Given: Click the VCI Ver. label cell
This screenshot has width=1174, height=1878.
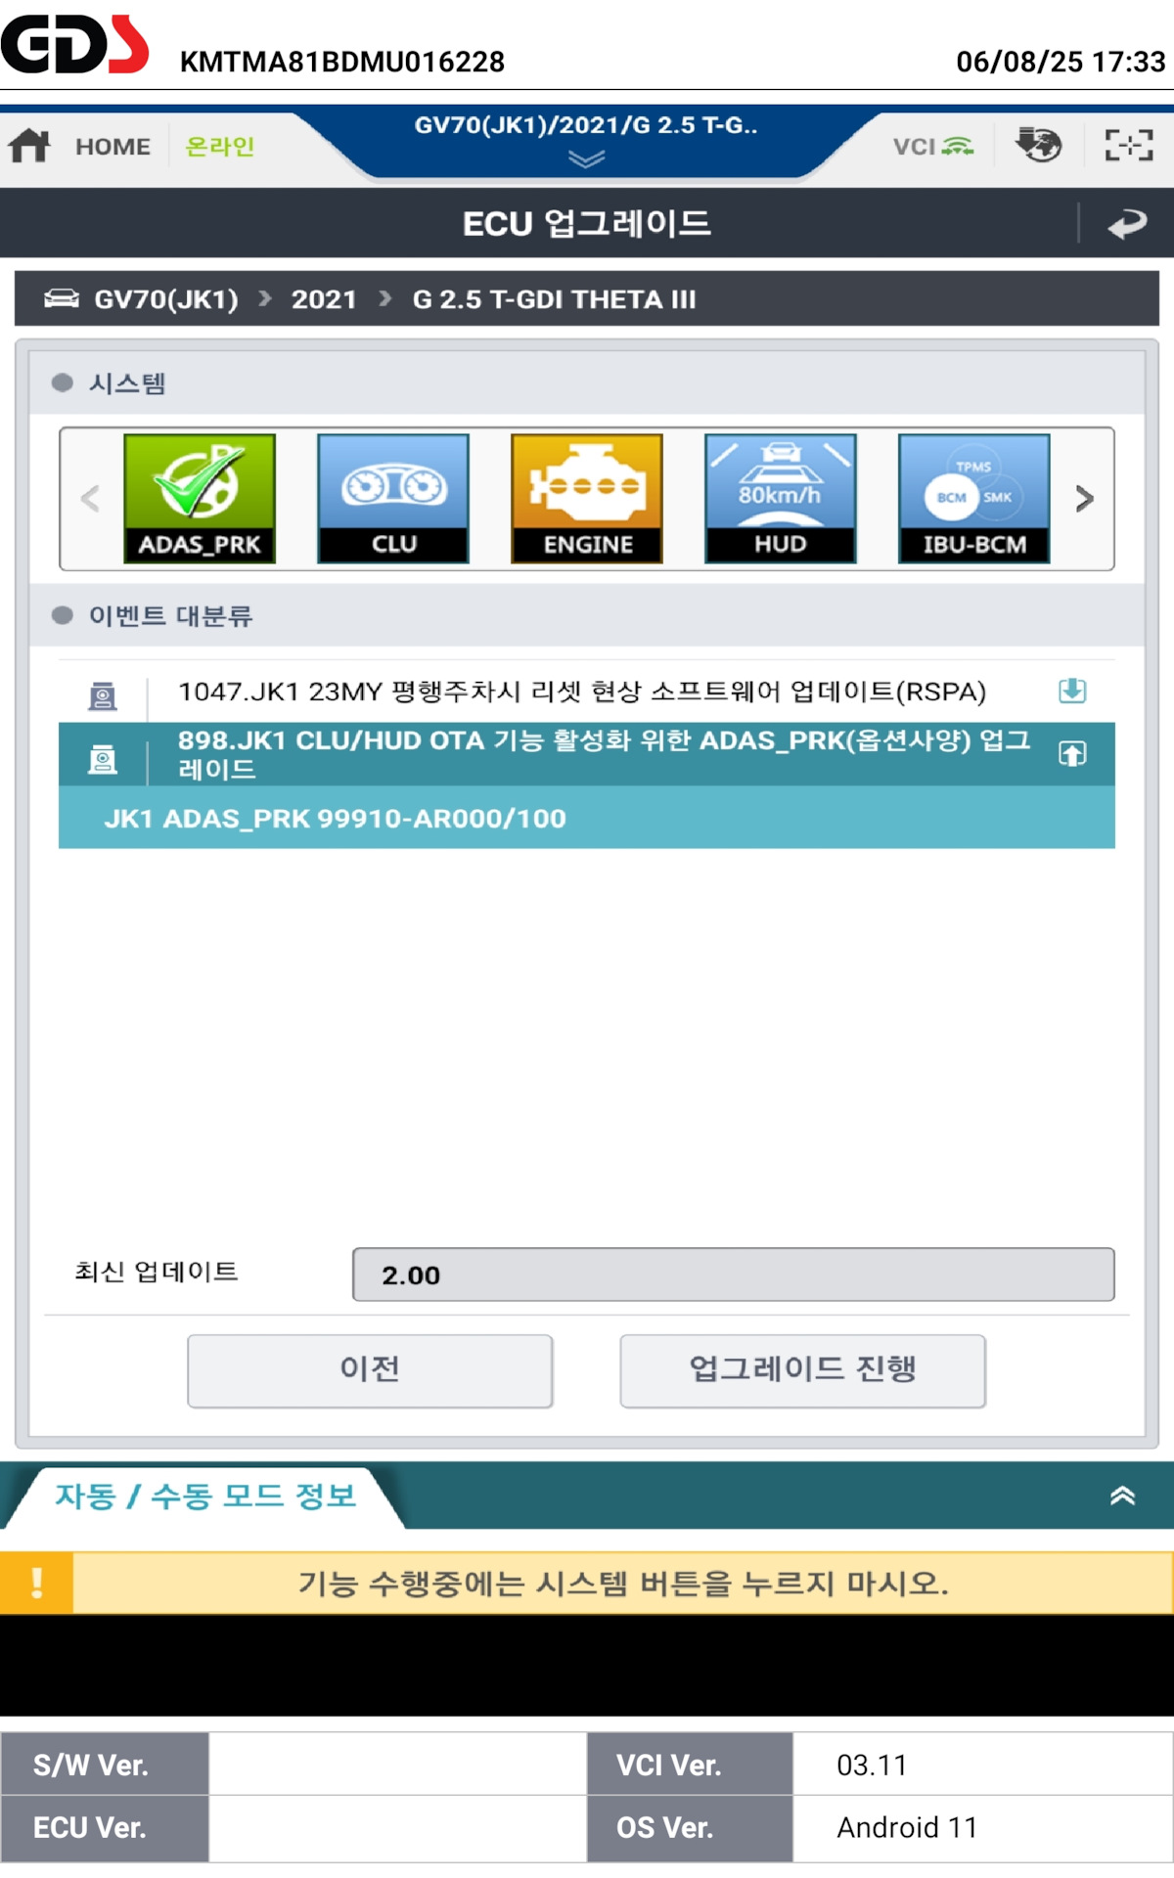Looking at the screenshot, I should (690, 1765).
